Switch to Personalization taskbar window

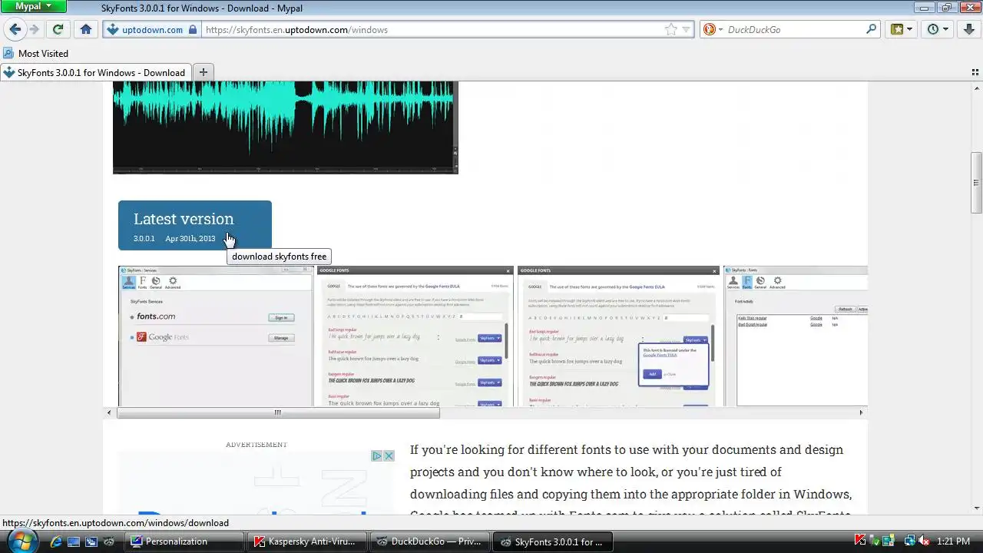pos(185,541)
